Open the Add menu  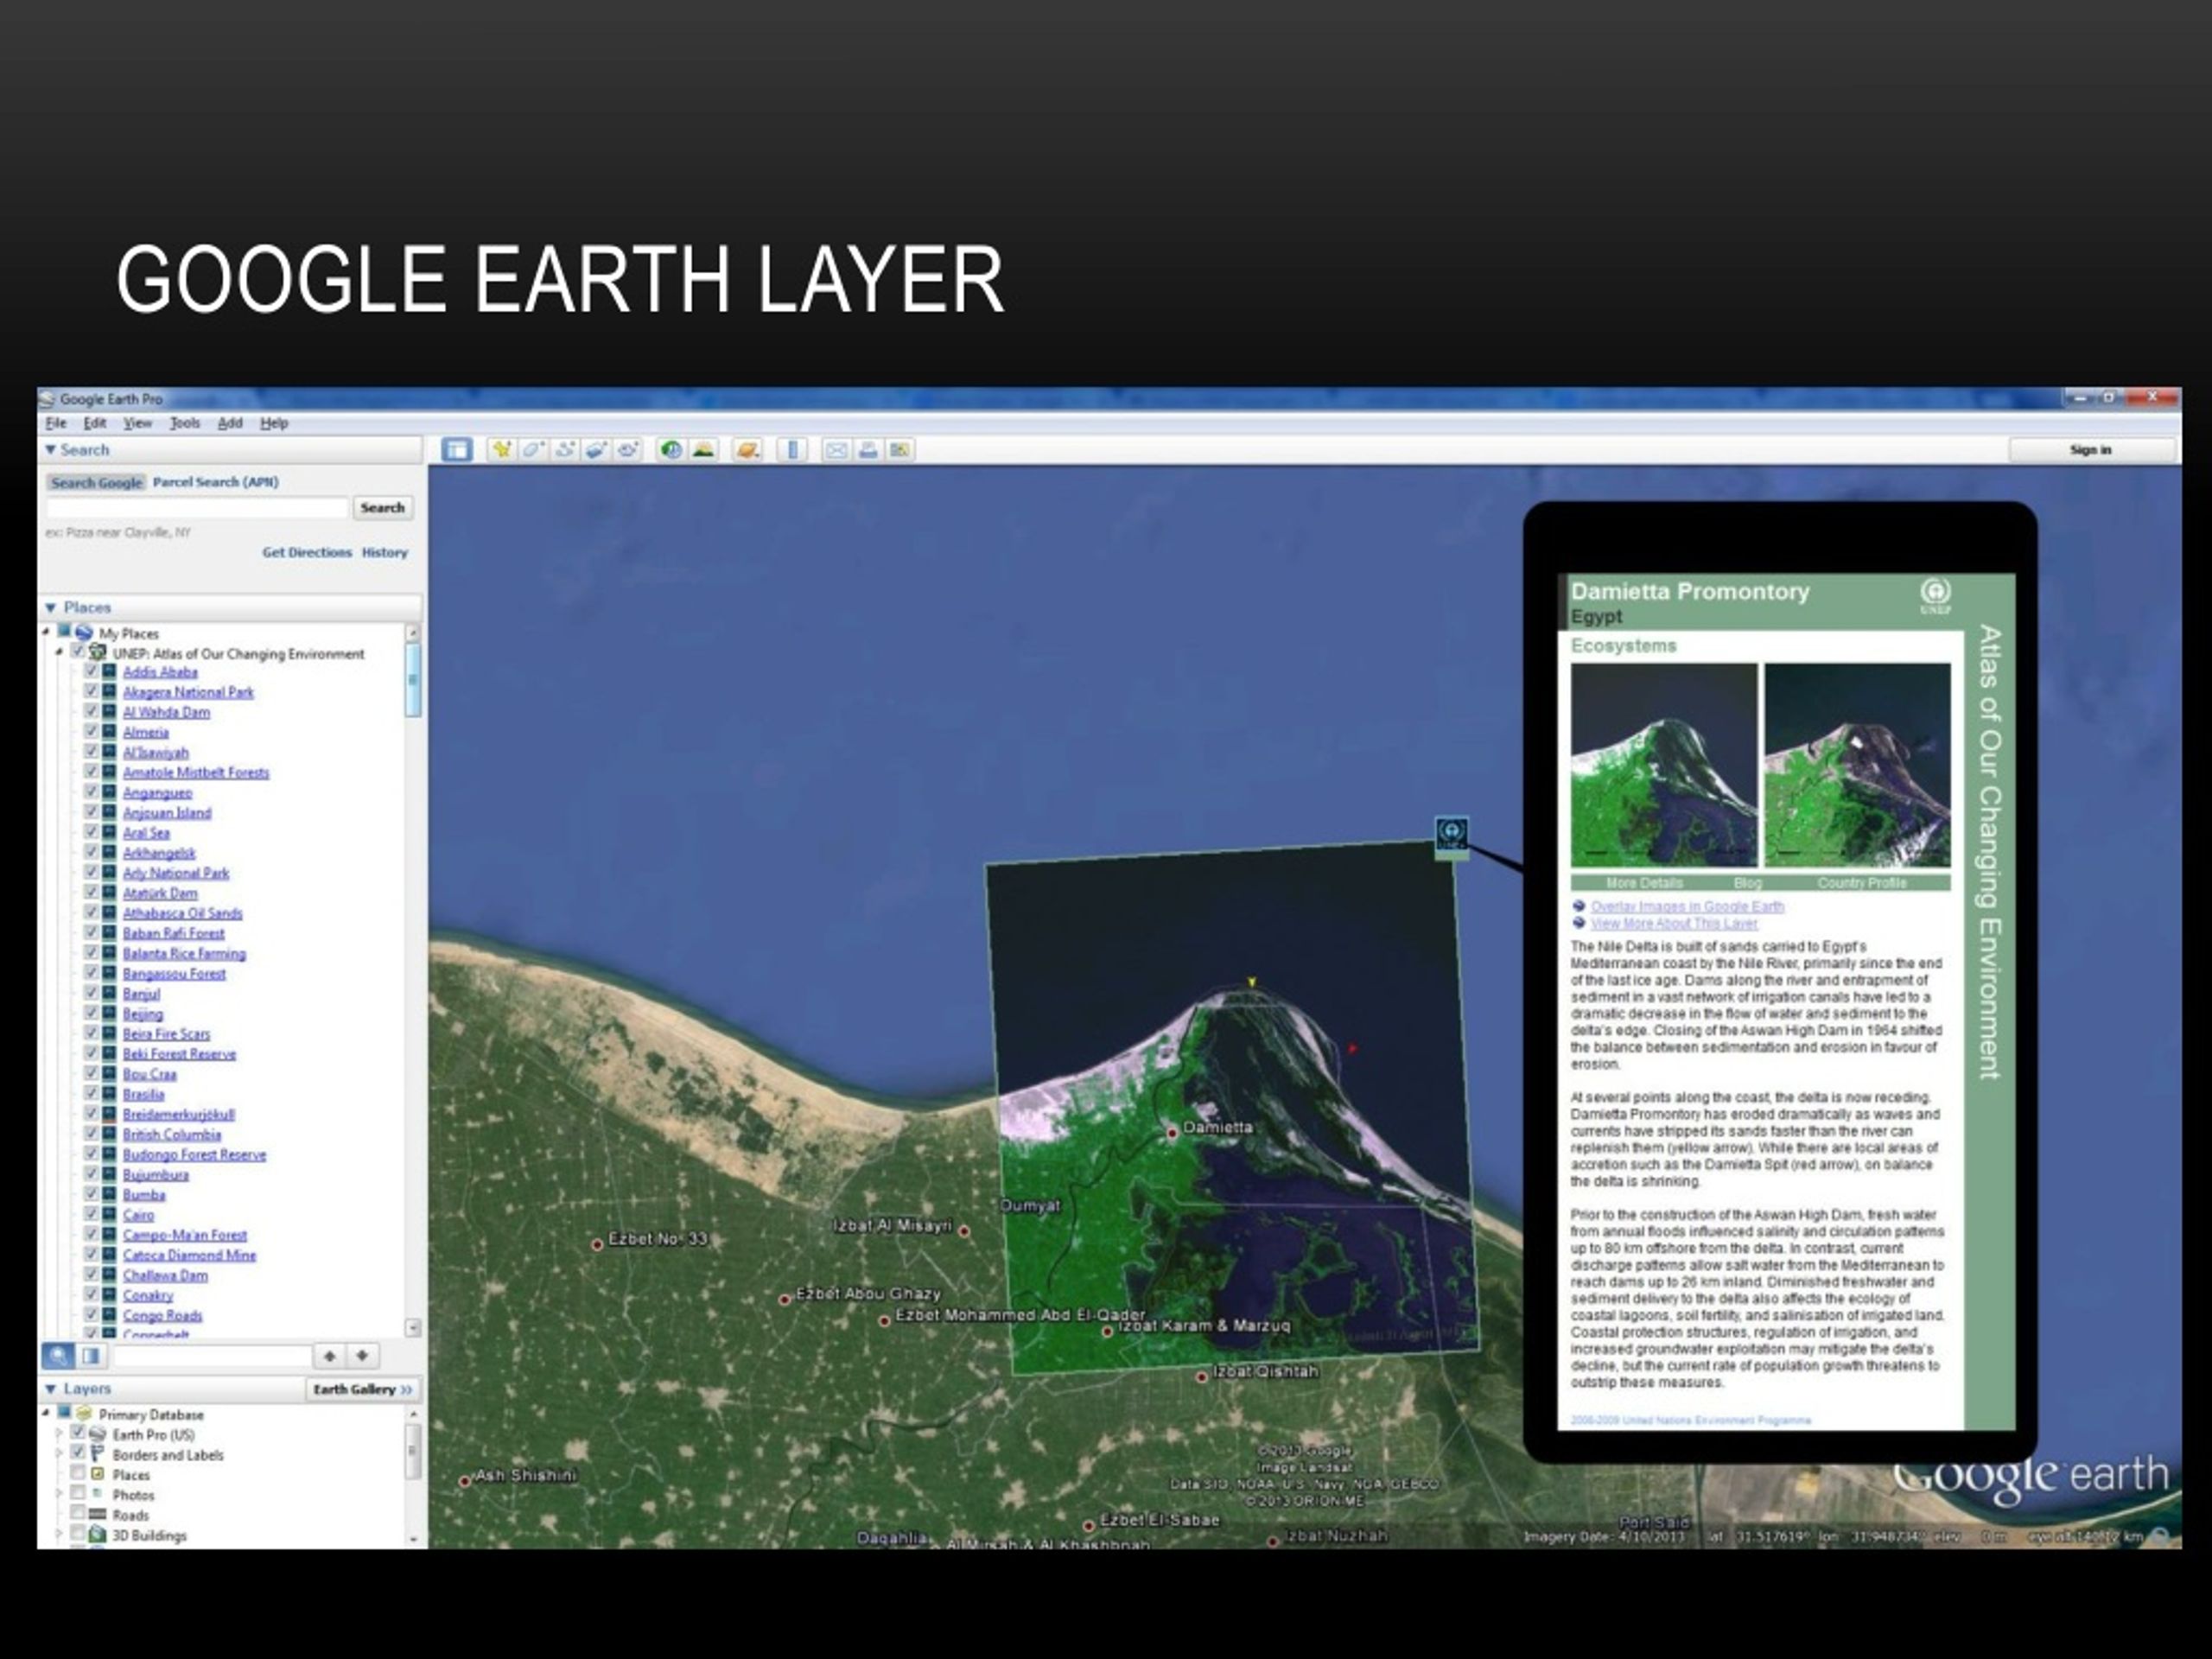(230, 423)
